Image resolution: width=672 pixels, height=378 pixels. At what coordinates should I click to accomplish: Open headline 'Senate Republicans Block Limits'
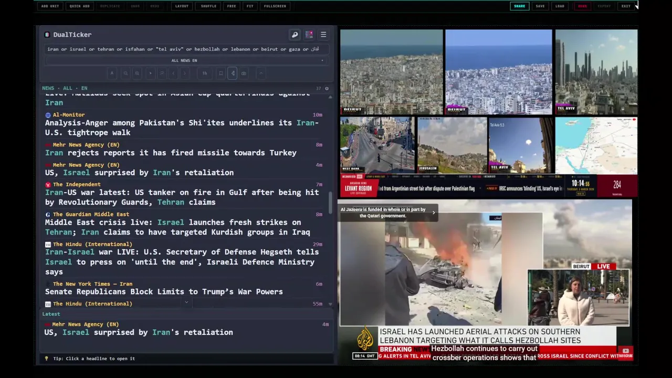164,292
